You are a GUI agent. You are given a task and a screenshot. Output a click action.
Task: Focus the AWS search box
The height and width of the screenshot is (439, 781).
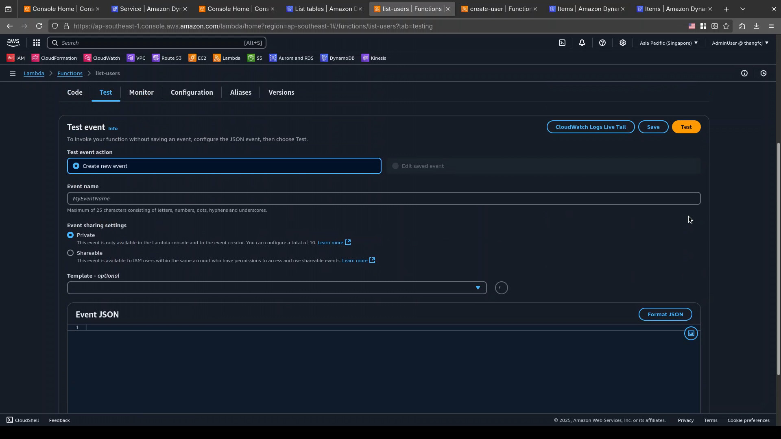point(157,43)
